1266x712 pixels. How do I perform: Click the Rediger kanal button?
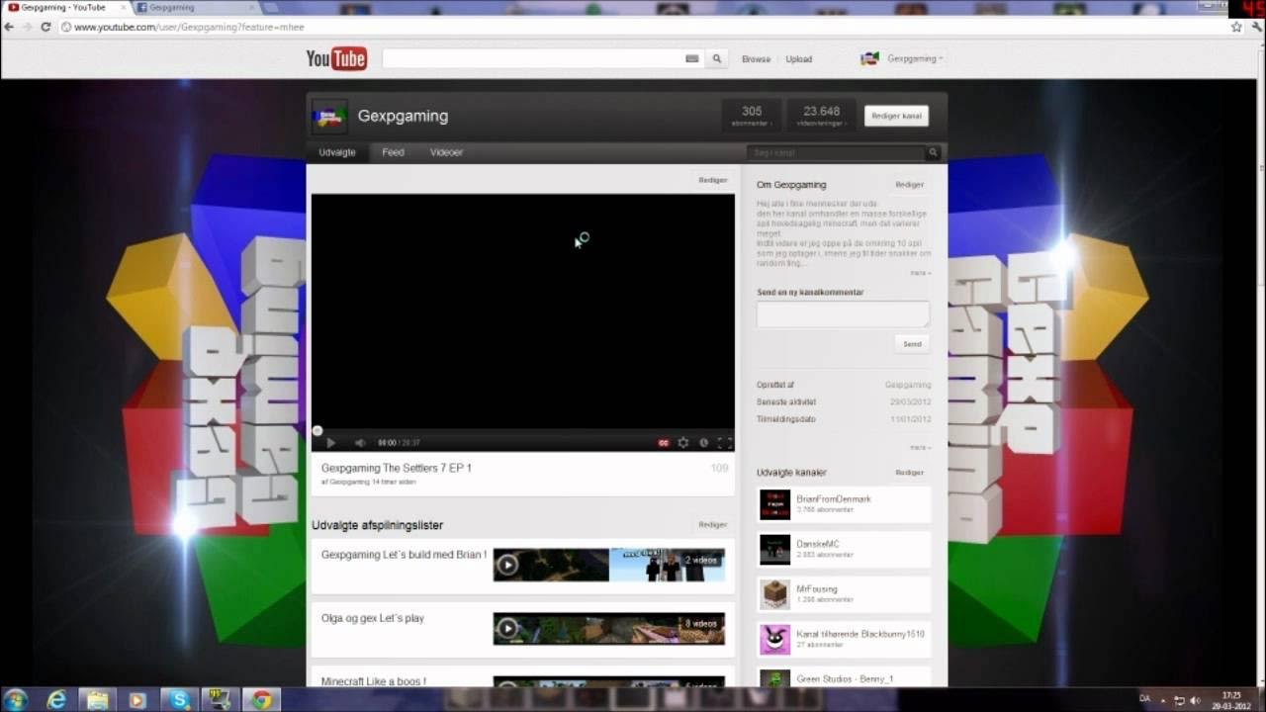point(896,116)
